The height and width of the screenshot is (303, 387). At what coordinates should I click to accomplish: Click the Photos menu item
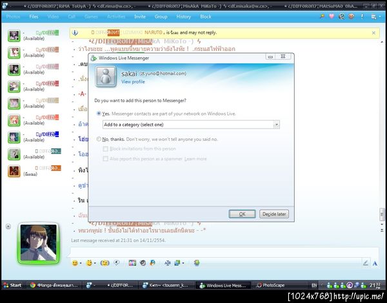coord(13,17)
